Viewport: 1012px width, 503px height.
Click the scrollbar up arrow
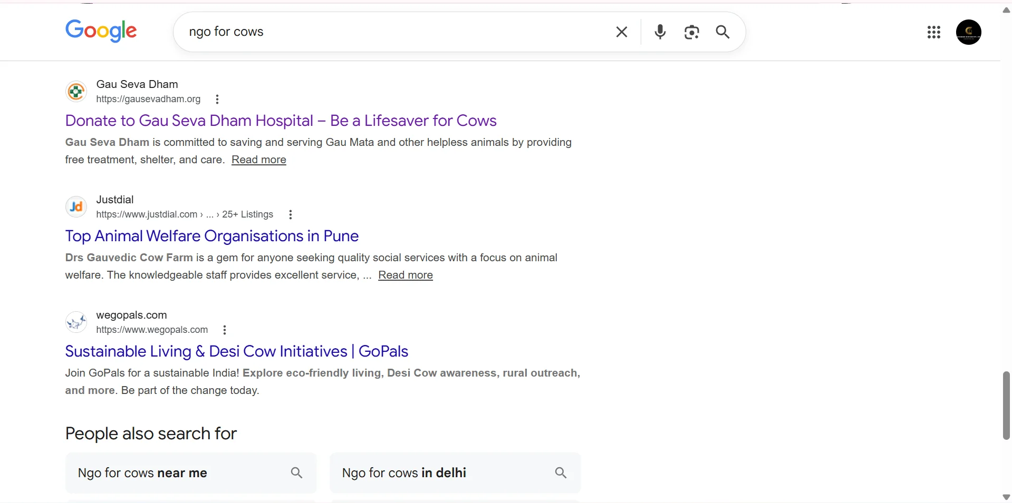(1006, 11)
